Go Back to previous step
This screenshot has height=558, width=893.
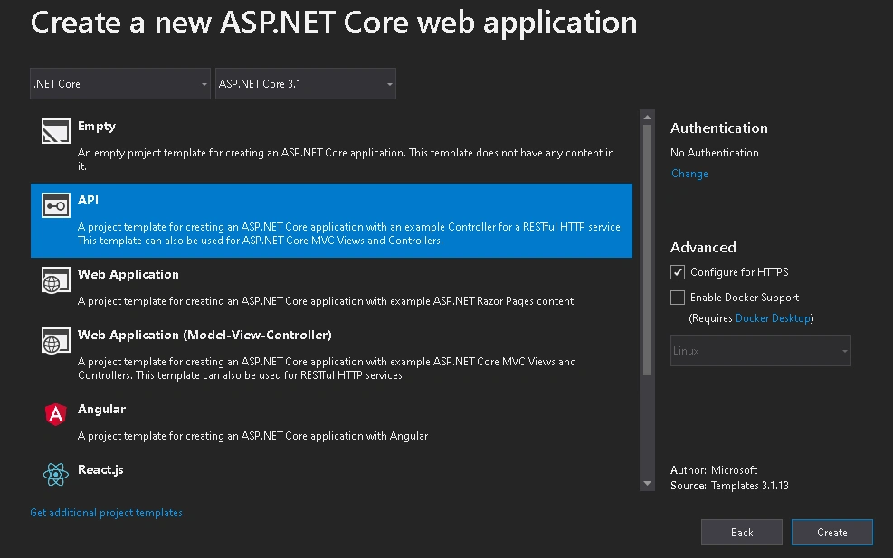742,533
